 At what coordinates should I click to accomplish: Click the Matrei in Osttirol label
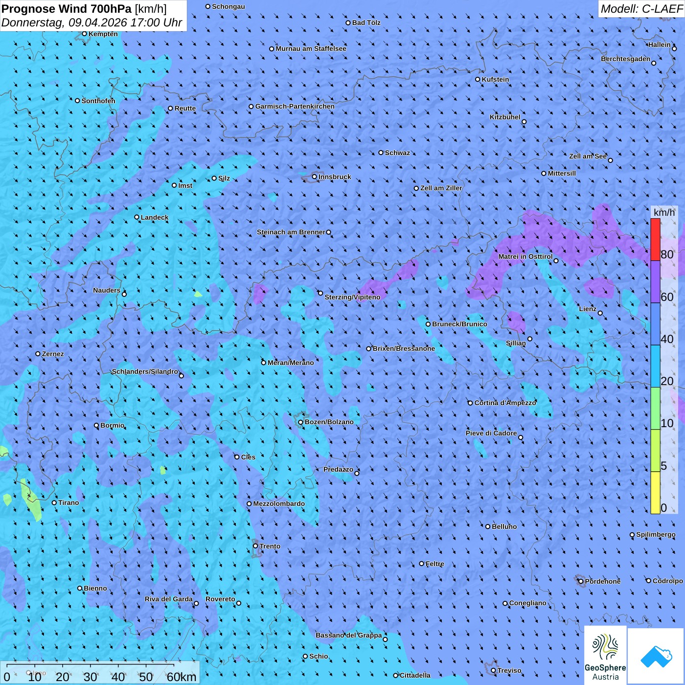(525, 256)
